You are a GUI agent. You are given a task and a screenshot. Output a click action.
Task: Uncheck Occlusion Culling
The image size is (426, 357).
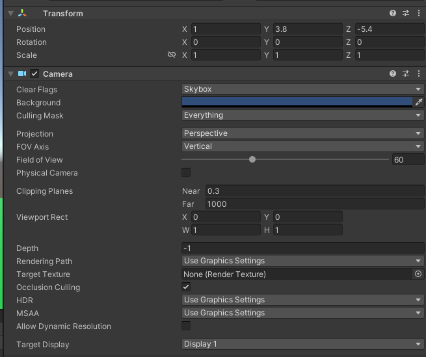pos(186,287)
